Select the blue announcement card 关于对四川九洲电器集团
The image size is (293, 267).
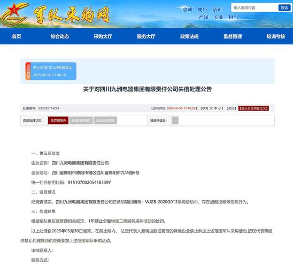click(51, 71)
